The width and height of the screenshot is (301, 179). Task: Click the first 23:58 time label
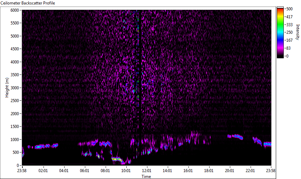coord(22,171)
